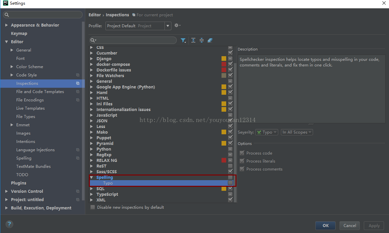Expand the Emmet settings node

12,125
